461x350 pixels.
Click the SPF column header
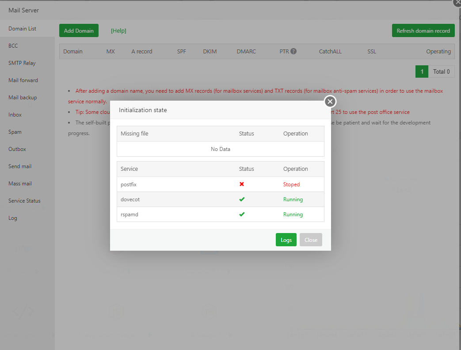181,51
